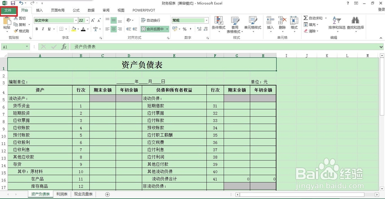This screenshot has height=199, width=385.
Task: Click the fill color bucket swatch
Action: coord(74,29)
